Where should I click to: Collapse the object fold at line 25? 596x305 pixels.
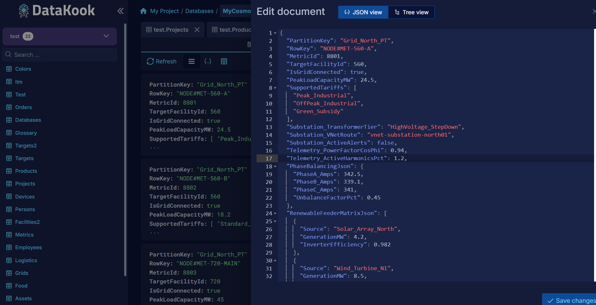(x=275, y=221)
